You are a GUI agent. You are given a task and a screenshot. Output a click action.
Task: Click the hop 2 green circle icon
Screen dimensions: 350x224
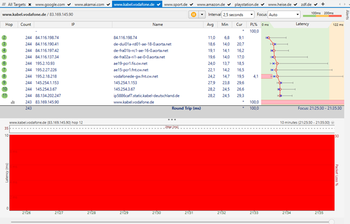[x=4, y=38]
